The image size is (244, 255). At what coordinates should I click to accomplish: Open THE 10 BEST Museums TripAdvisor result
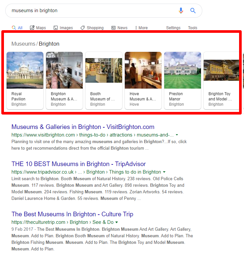click(78, 164)
